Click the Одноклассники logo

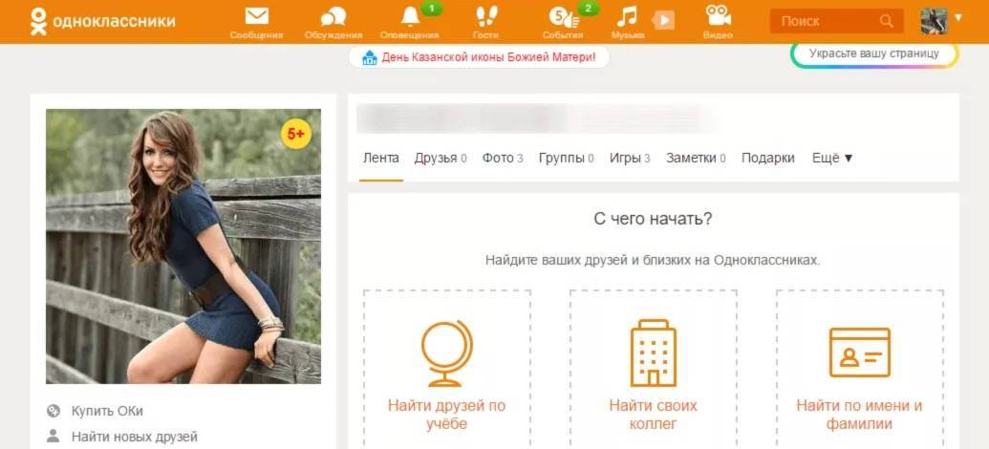[103, 21]
